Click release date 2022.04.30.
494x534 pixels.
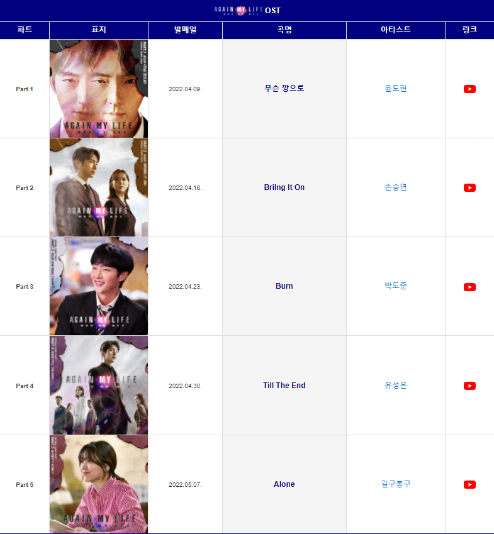point(186,386)
